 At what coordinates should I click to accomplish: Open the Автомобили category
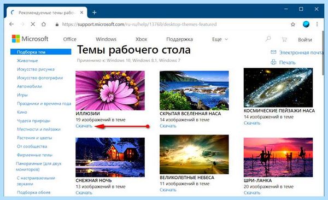tap(30, 86)
